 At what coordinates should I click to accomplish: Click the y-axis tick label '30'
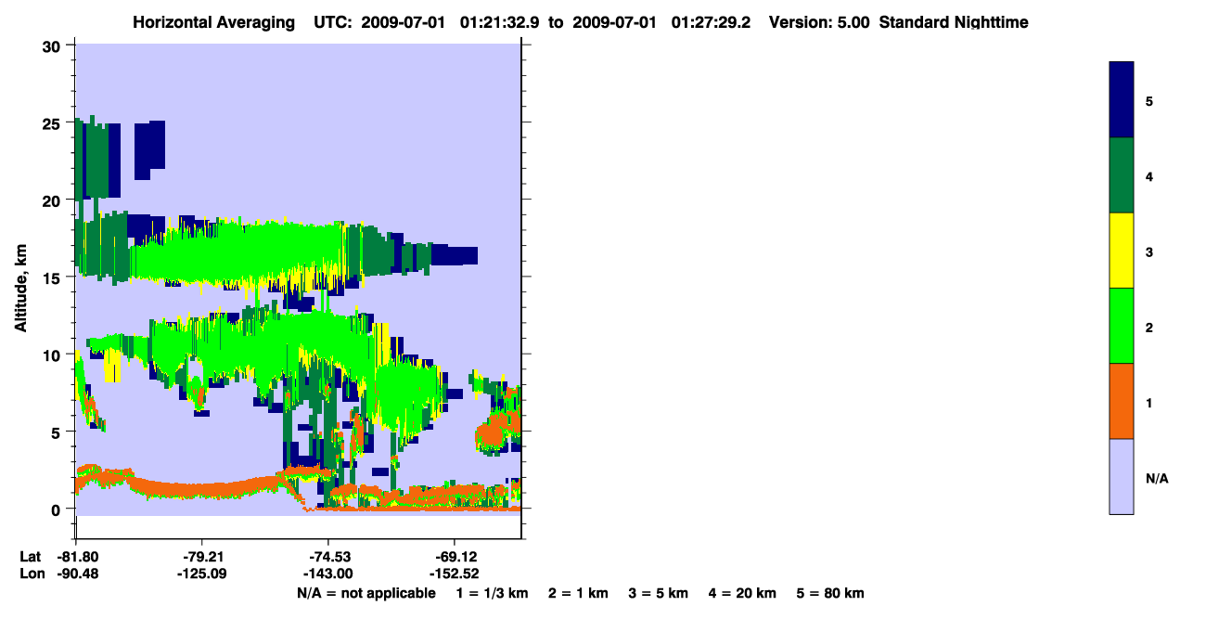pos(52,46)
